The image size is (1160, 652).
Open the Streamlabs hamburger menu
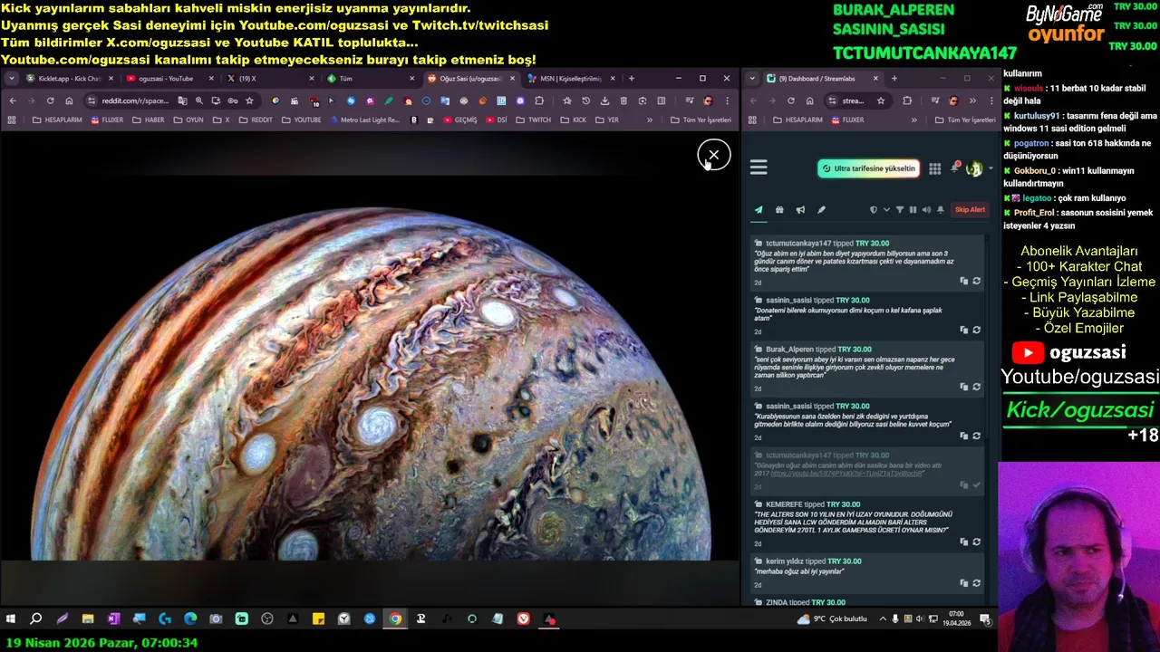pyautogui.click(x=759, y=168)
